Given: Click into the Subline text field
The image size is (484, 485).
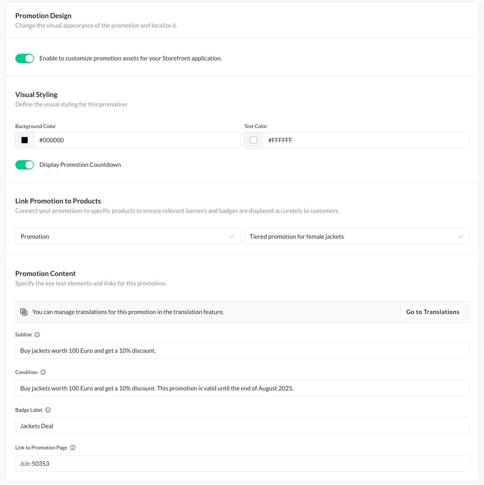Looking at the screenshot, I should point(242,351).
